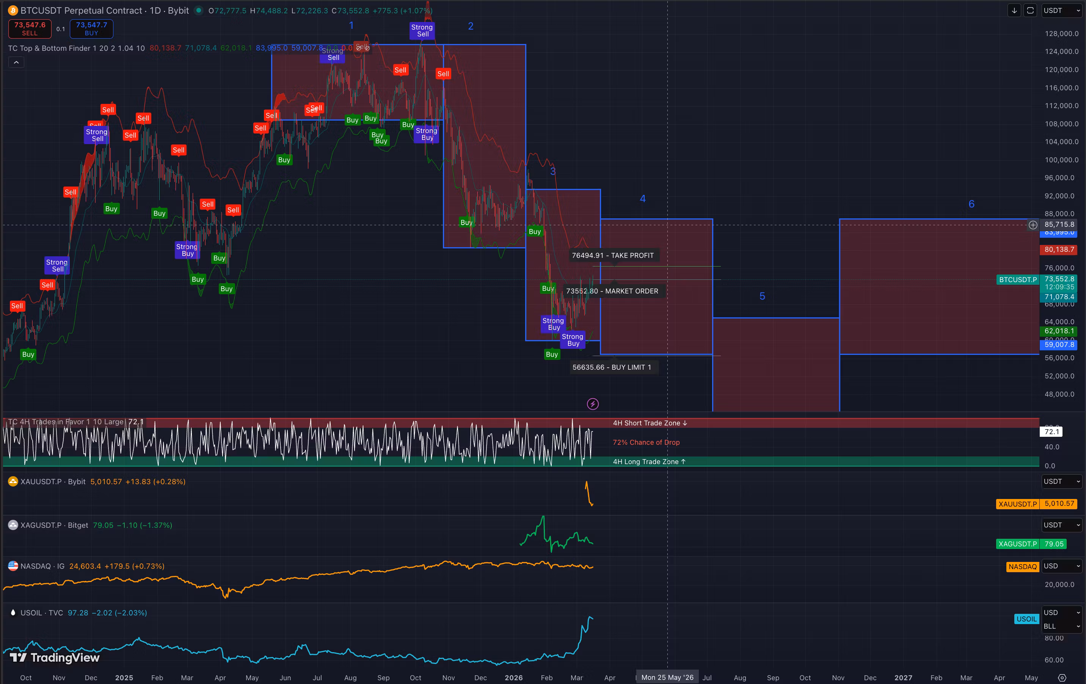Image resolution: width=1086 pixels, height=684 pixels.
Task: Click the Mon 25 May '26 date marker
Action: (667, 678)
